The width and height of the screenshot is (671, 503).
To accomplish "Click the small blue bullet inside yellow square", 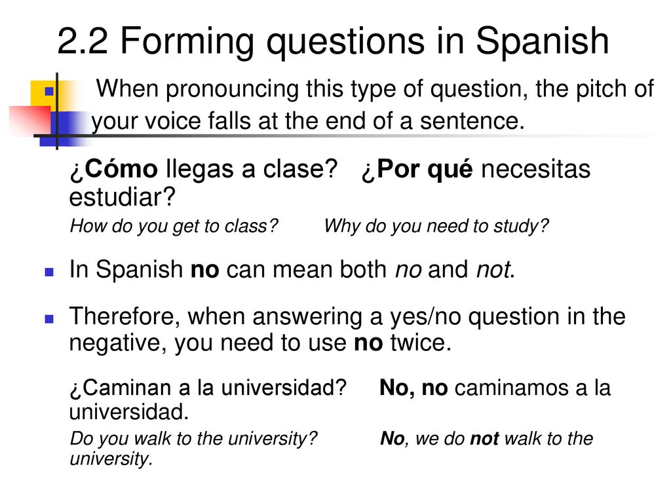I will pos(48,92).
